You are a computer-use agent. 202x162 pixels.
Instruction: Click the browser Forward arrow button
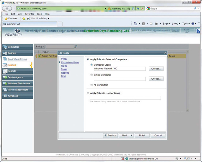[9, 9]
